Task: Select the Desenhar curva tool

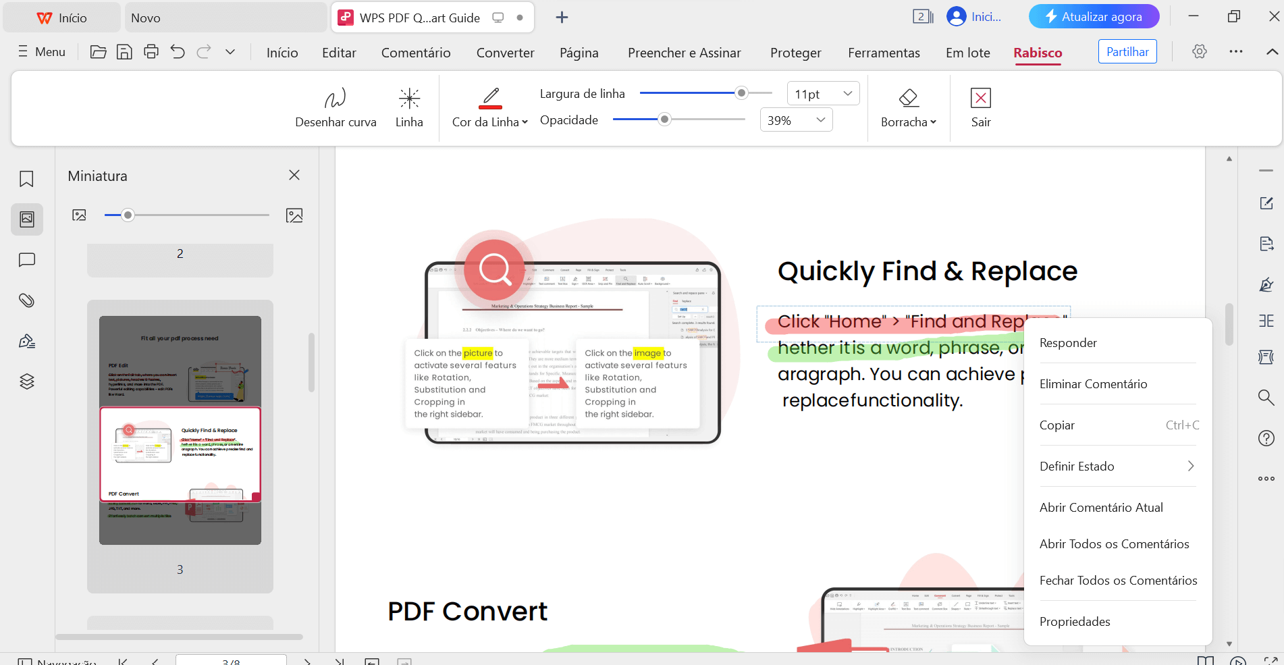Action: [x=336, y=107]
